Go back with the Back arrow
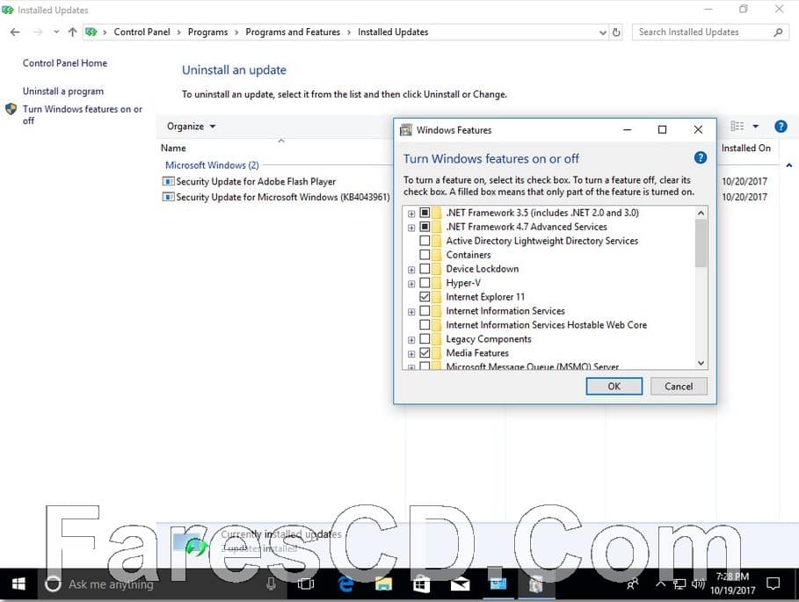Screen dimensions: 799x602 [15, 33]
